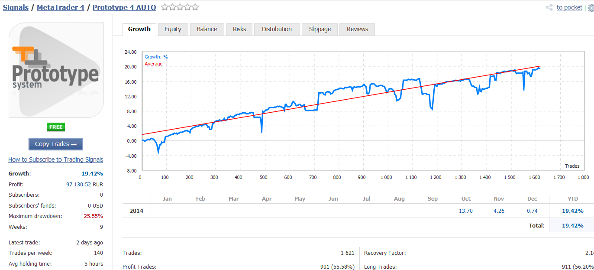Click the share icon beside to pocket

[549, 7]
